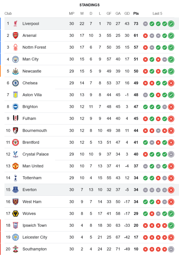Click the MP column header
The image size is (179, 258).
[72, 13]
